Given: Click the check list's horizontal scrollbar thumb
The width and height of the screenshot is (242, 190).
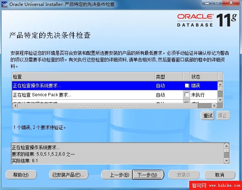Looking at the screenshot, I should tap(108, 106).
